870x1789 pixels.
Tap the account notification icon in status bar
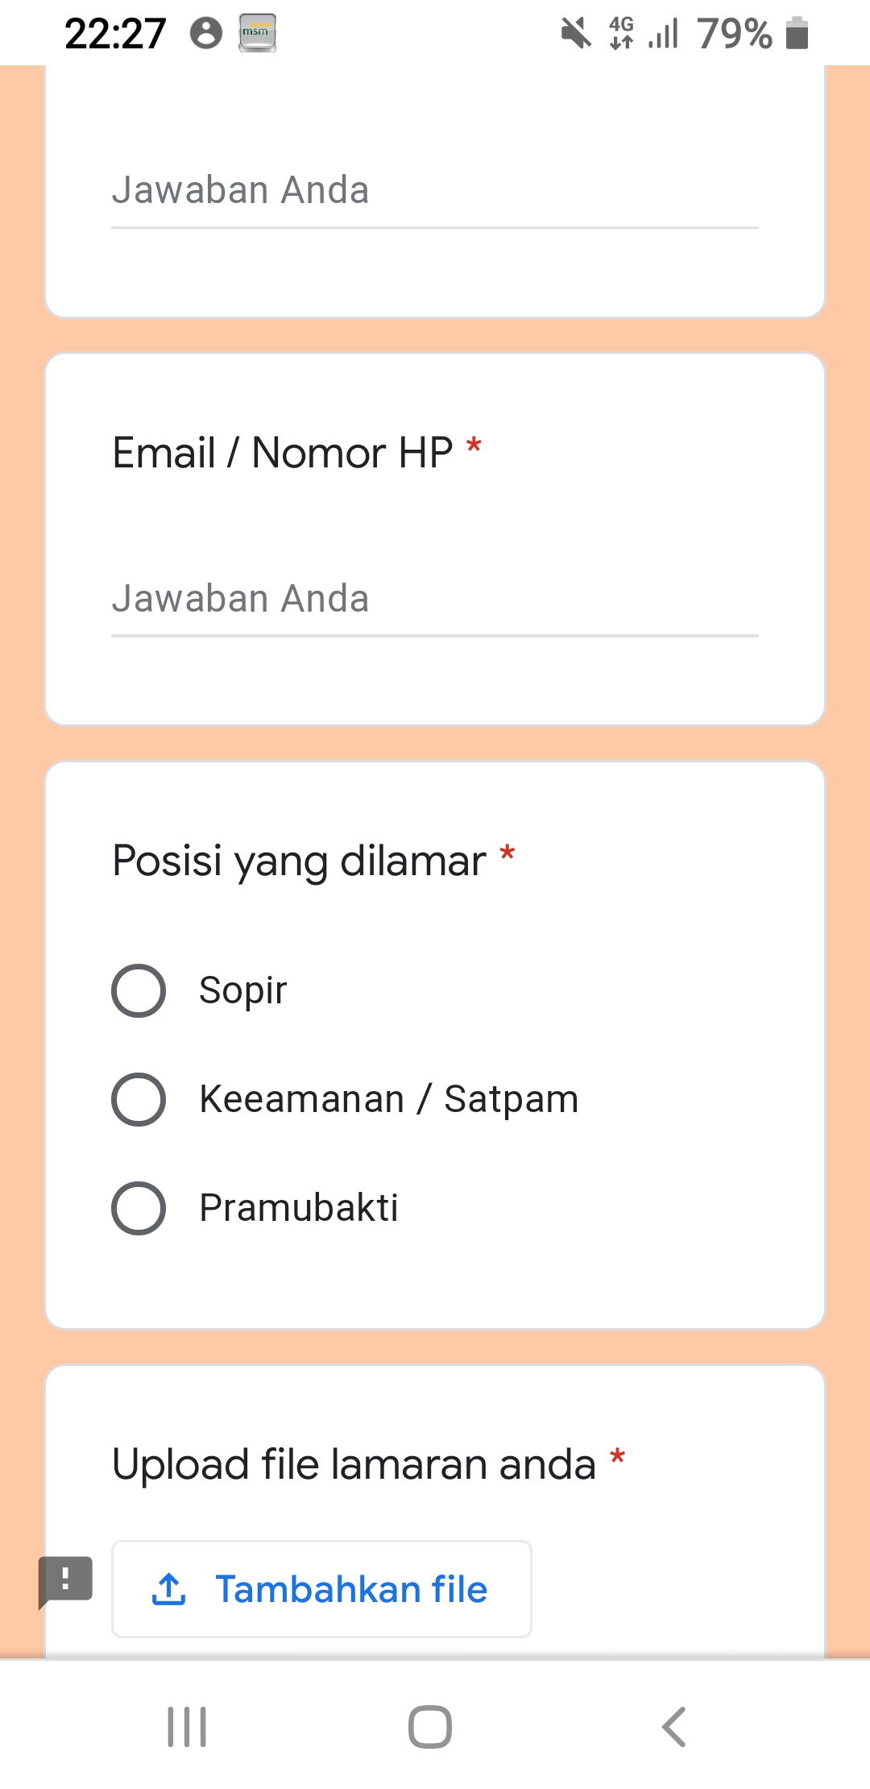206,33
